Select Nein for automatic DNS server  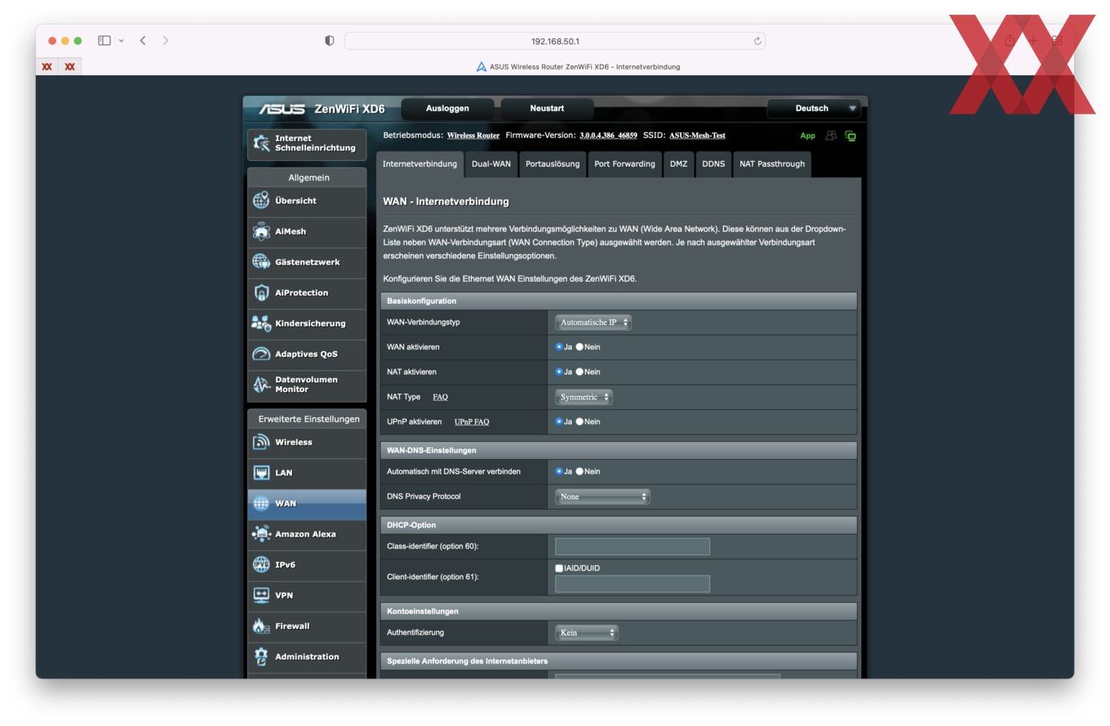coord(579,471)
